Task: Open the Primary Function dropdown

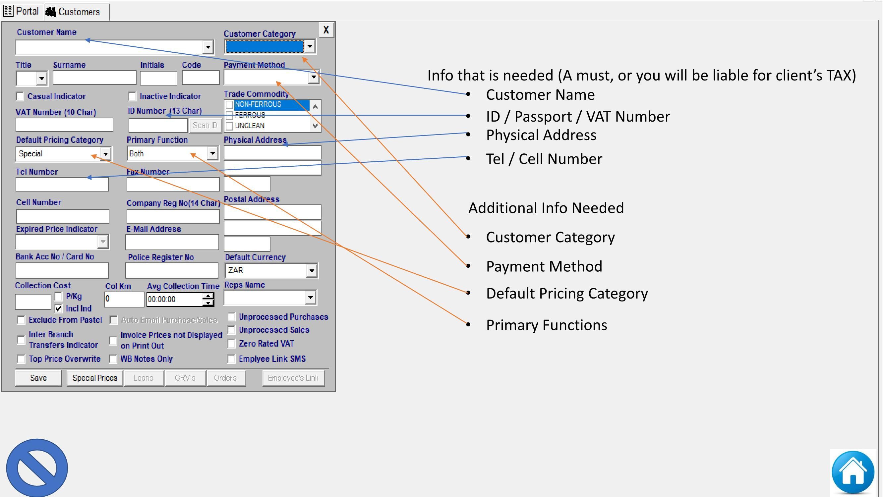Action: pos(213,153)
